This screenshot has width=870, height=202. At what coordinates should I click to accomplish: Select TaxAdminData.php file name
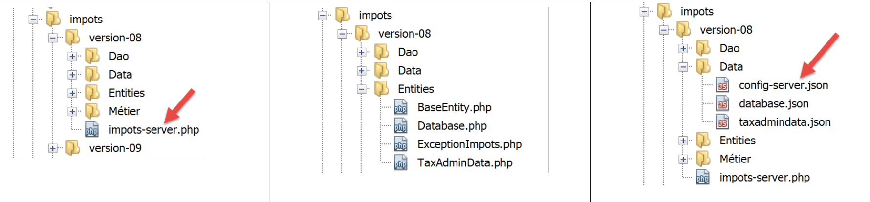465,163
